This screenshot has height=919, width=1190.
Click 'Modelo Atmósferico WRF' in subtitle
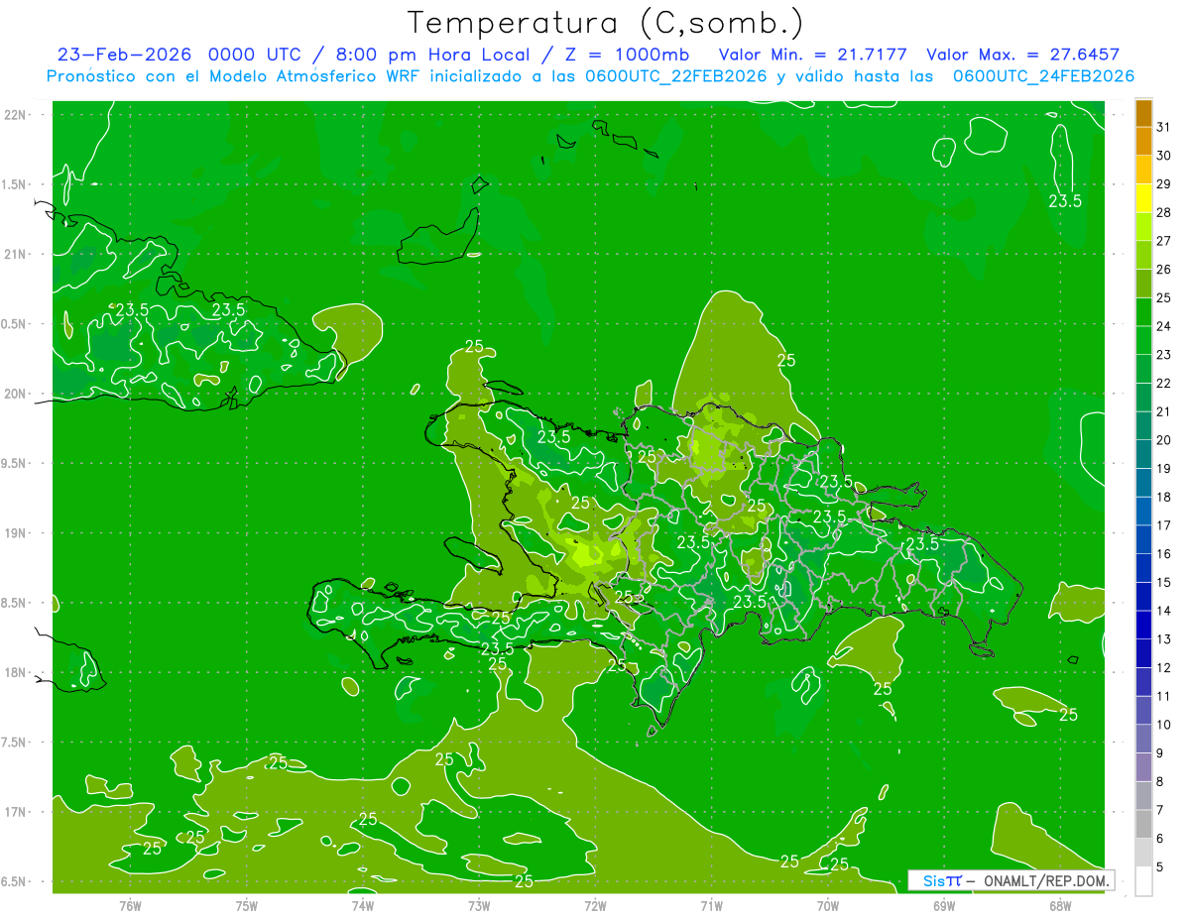(308, 76)
